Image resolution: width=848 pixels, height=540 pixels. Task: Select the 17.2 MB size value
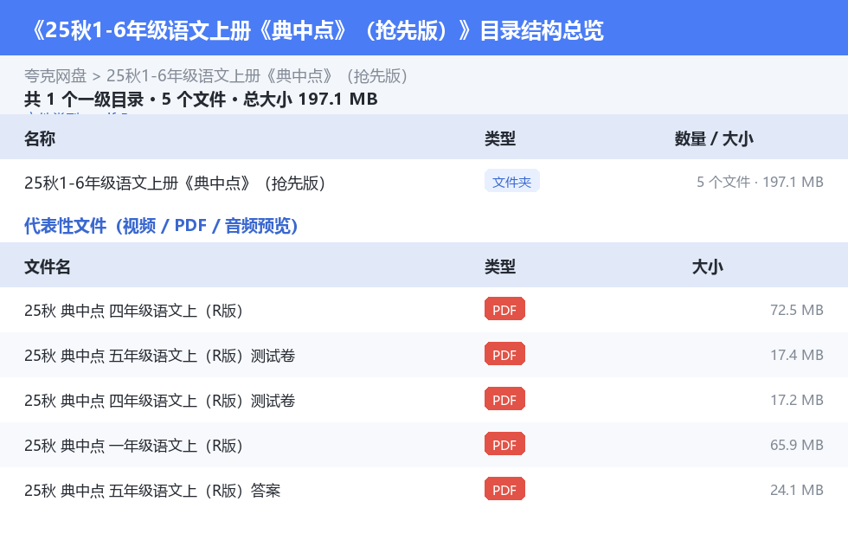coord(797,400)
